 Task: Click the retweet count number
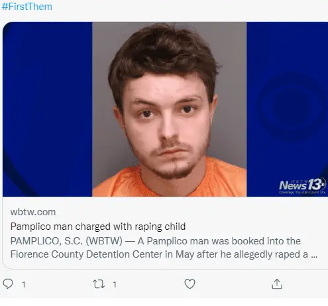[x=115, y=284]
